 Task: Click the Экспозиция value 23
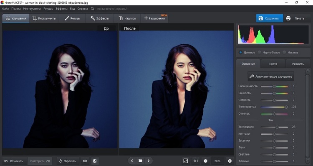click(x=294, y=127)
